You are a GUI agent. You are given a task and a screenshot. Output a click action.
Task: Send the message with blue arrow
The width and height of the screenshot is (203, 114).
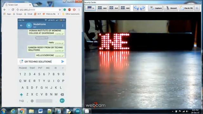click(x=63, y=61)
